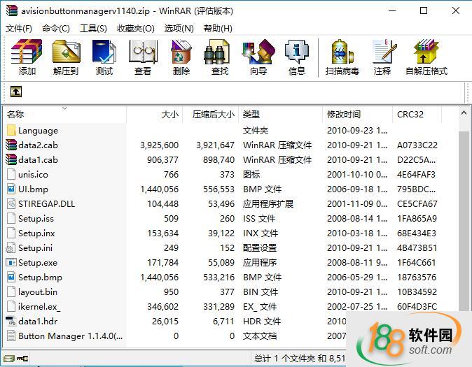Show archive 信息 (Info) icon
The width and height of the screenshot is (472, 367).
pos(296,57)
